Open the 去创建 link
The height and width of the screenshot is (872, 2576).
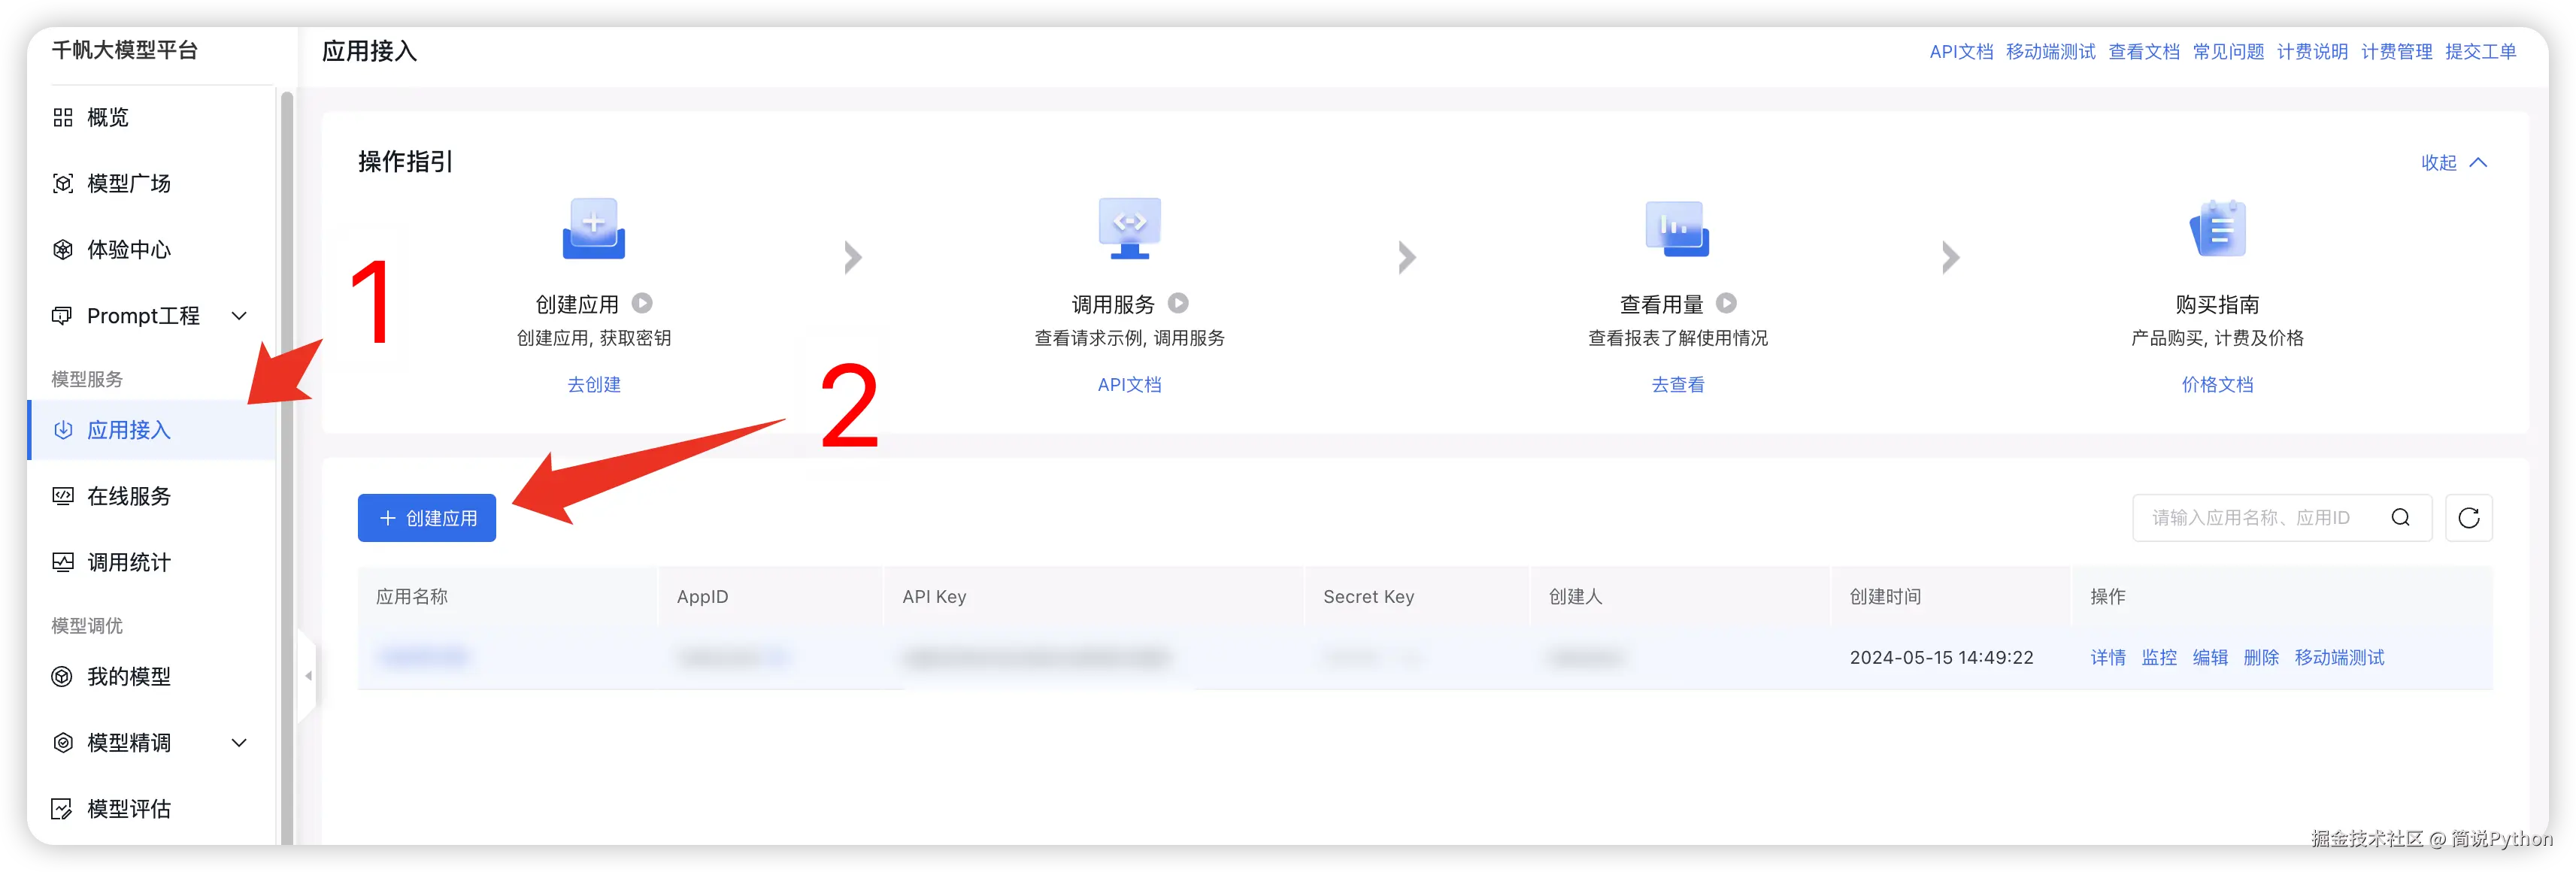coord(594,385)
